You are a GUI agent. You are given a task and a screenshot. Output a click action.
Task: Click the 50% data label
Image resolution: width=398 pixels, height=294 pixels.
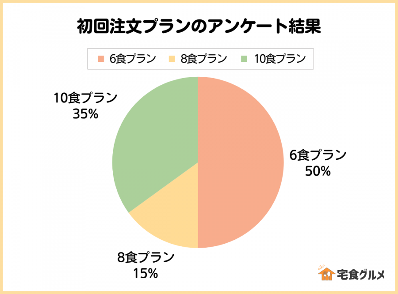[x=318, y=171]
